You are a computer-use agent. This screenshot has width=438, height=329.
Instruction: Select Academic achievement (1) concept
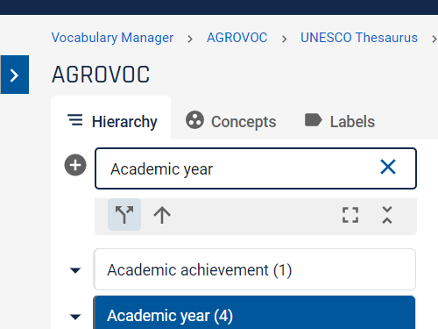click(255, 269)
